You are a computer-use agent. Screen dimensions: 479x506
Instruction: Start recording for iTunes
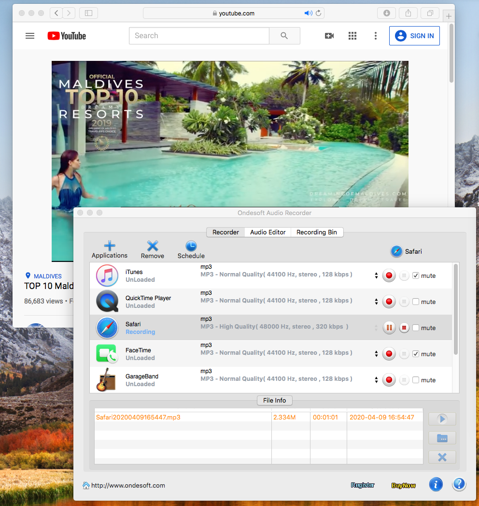coord(389,276)
